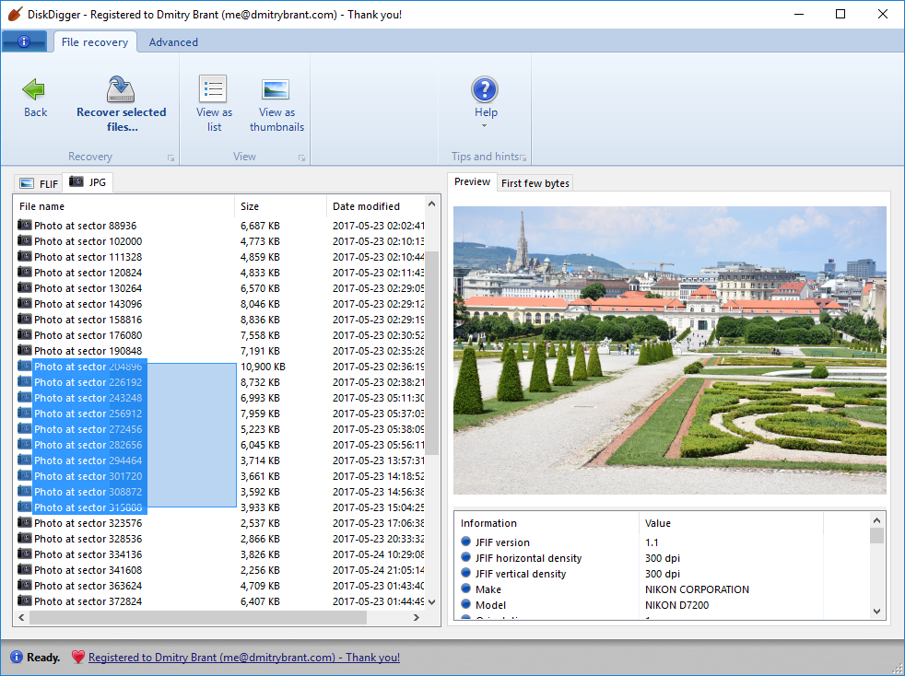
Task: Switch to the FLIF file tab
Action: click(39, 183)
